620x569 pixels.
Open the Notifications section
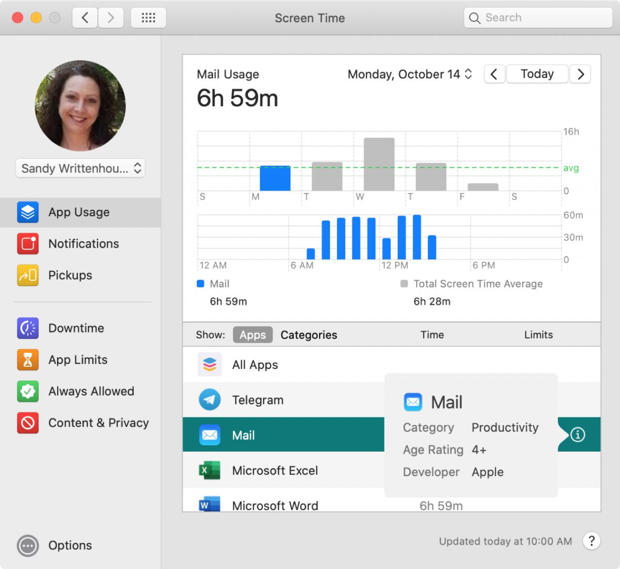pyautogui.click(x=80, y=244)
